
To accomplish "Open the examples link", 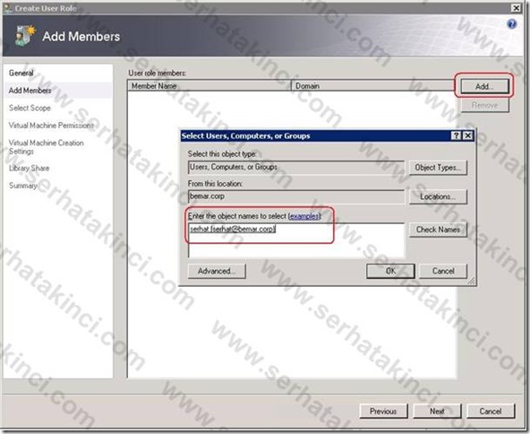I will coord(304,216).
